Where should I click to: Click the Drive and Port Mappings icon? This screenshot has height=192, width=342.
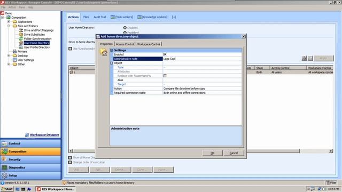point(21,30)
